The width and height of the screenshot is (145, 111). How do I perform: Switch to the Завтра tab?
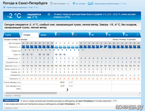pos(47,35)
